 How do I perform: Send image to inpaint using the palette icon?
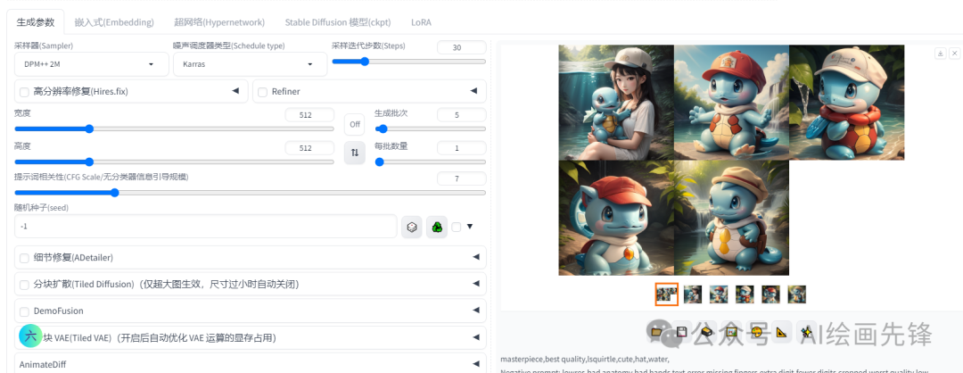coord(756,332)
